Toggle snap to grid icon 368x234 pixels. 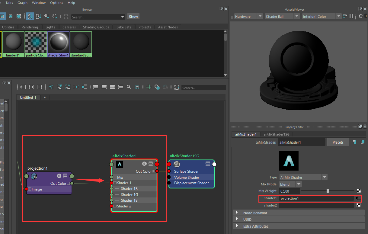(157, 87)
